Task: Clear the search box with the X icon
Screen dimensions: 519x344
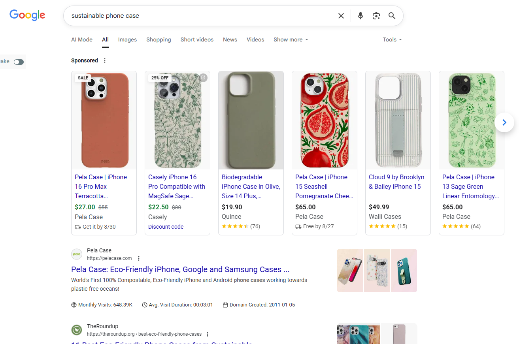Action: (x=341, y=16)
